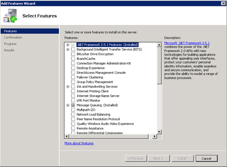Expand the Message Queuing node
The image size is (227, 167).
pos(68,105)
